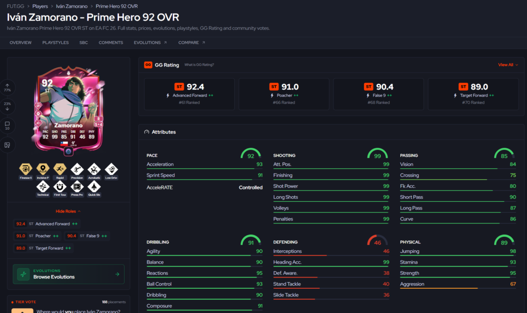Click the Attributes gauge icon
The image size is (527, 313).
coord(147,132)
